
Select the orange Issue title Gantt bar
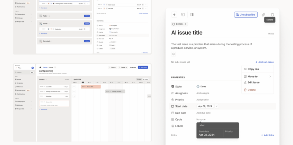91,87
